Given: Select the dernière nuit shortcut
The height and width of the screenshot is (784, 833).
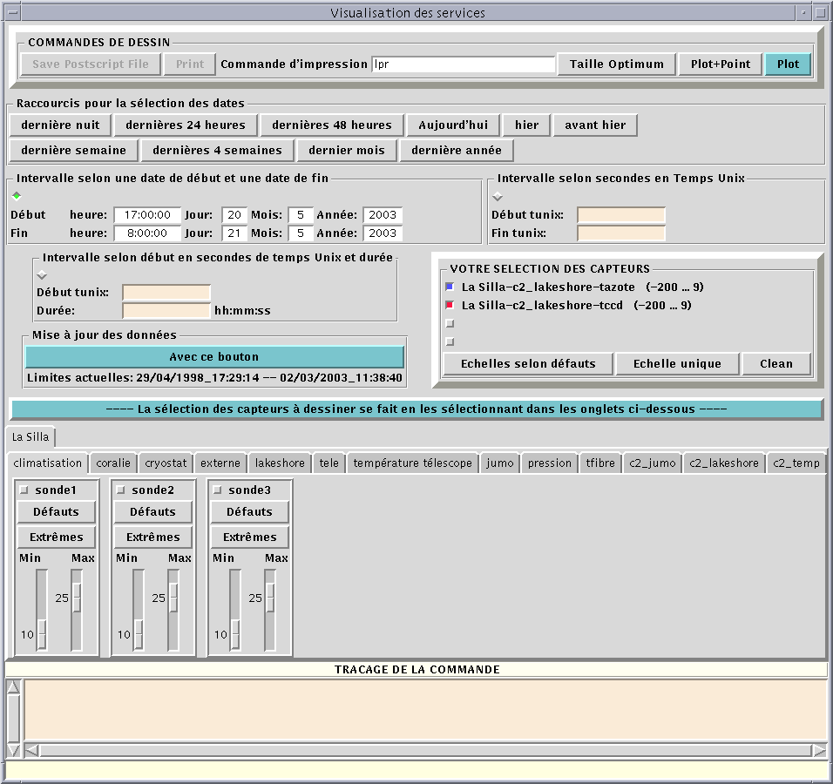Looking at the screenshot, I should coord(60,125).
